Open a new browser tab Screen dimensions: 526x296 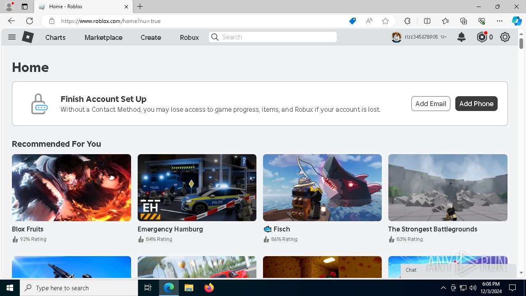(x=140, y=7)
